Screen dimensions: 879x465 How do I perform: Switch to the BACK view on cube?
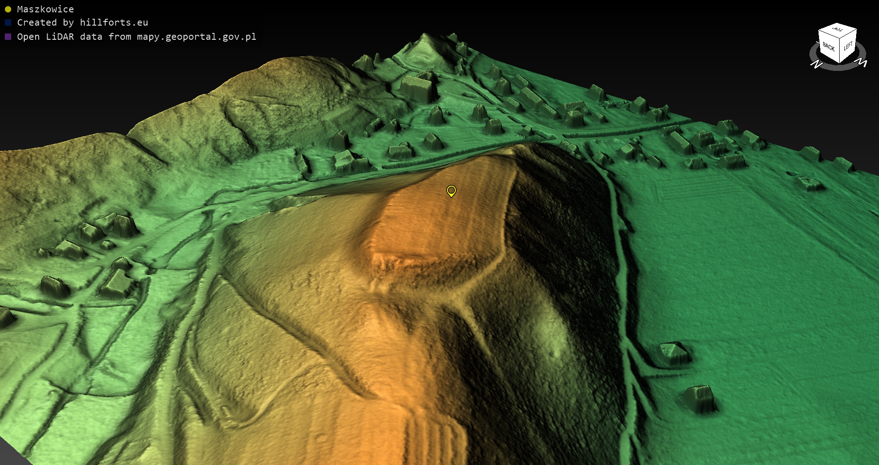click(828, 46)
